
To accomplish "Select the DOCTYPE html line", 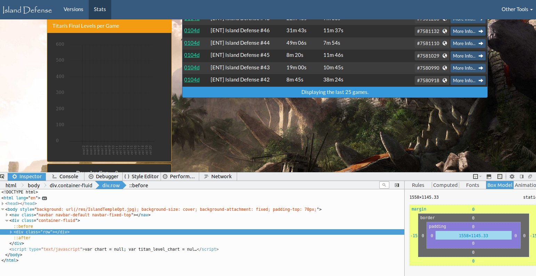I will pos(19,192).
